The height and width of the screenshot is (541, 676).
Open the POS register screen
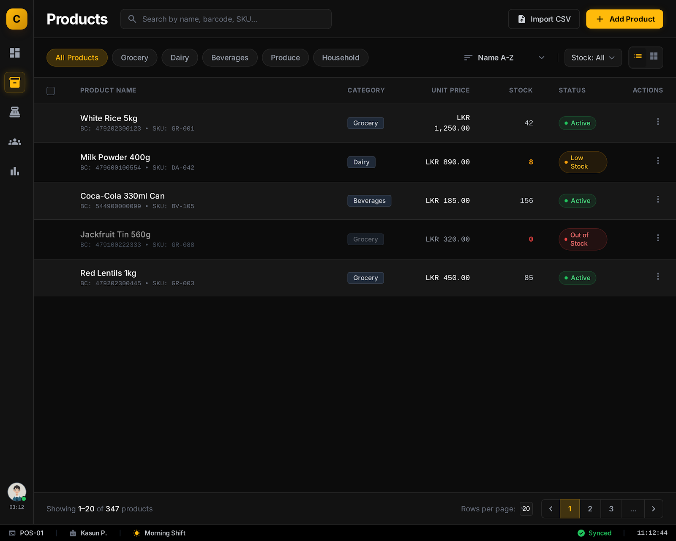(15, 112)
